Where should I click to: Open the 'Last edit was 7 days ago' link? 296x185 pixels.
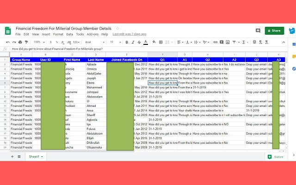click(x=129, y=34)
